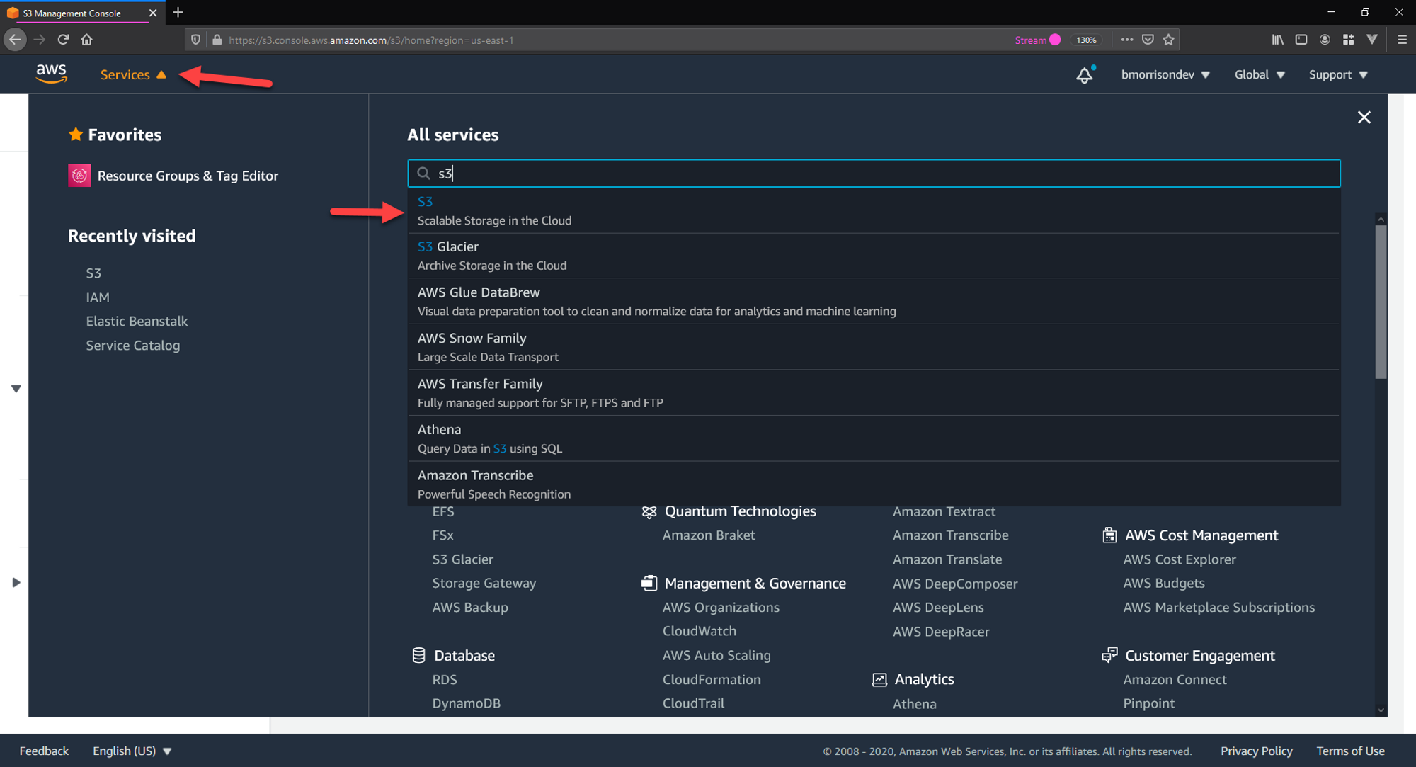The height and width of the screenshot is (767, 1416).
Task: Click the services search input field
Action: pos(874,174)
